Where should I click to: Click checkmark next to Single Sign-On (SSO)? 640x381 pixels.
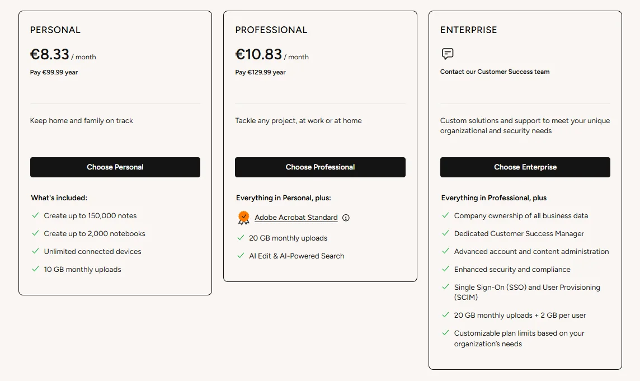point(445,287)
